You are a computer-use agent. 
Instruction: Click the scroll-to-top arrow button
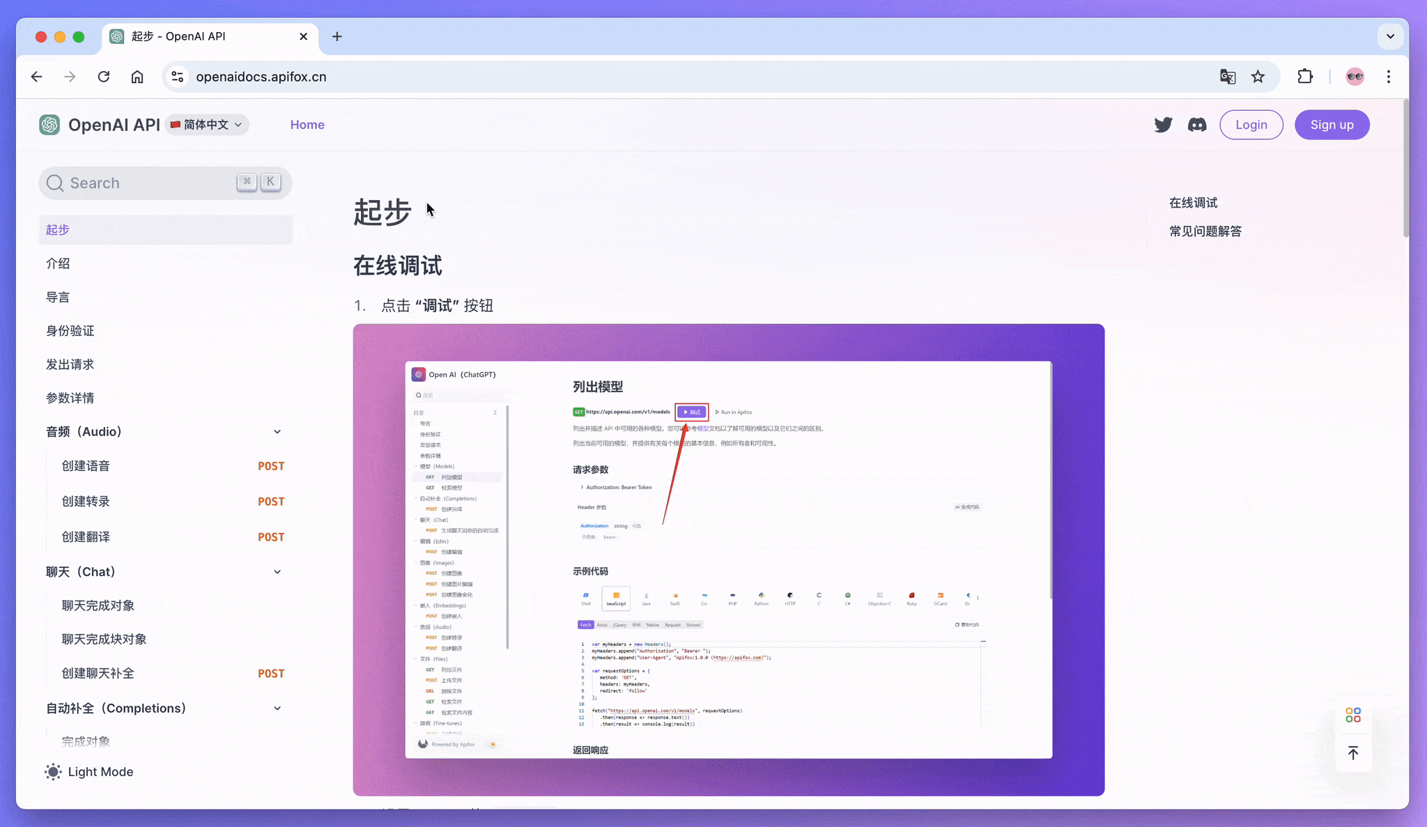[1353, 753]
